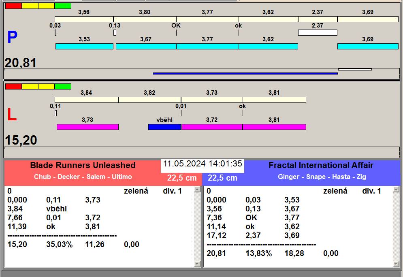403x277 pixels.
Task: Select the blue vběhl bar in lane L
Action: pyautogui.click(x=165, y=127)
